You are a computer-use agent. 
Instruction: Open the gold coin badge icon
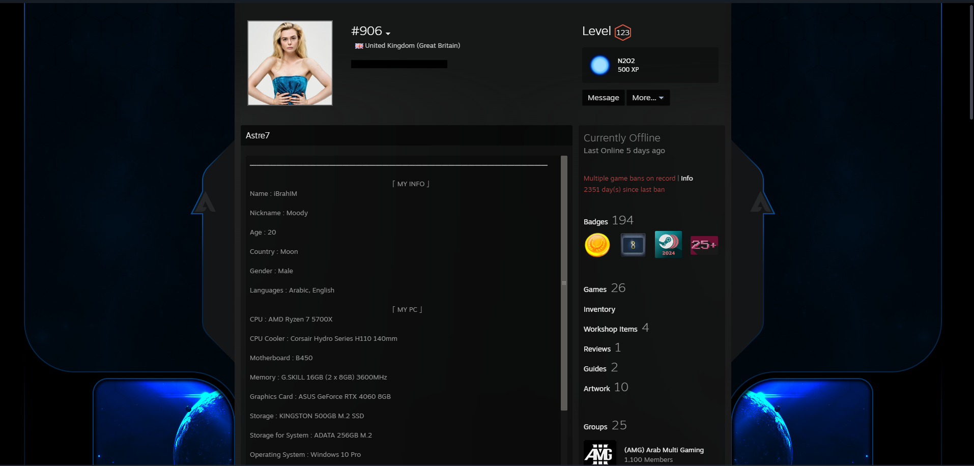click(597, 245)
